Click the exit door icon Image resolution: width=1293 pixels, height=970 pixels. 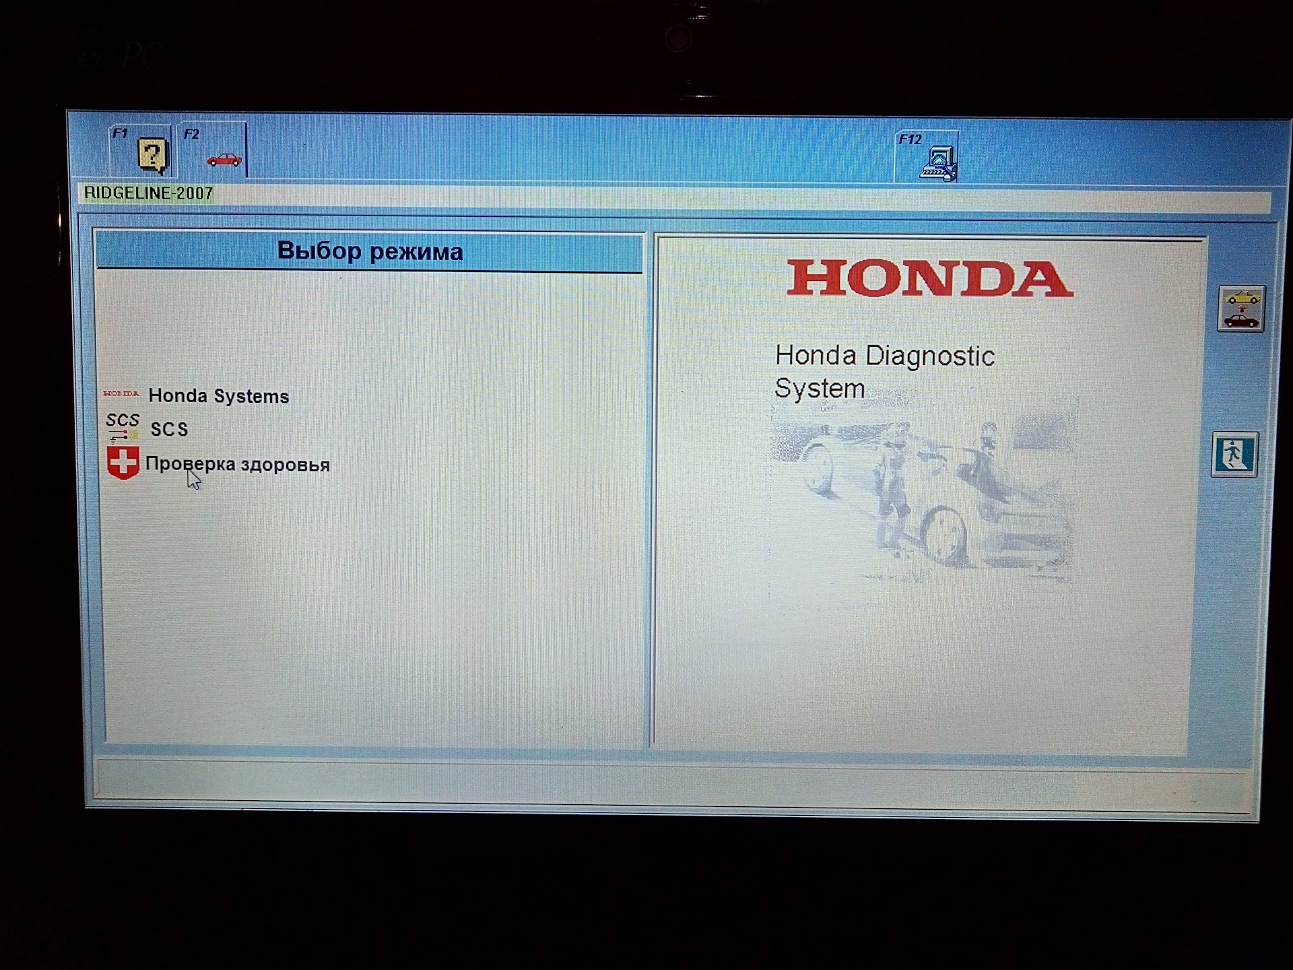pos(1234,454)
